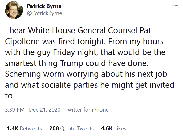Select the Dec 21, 2020 date
The width and height of the screenshot is (183, 138).
point(45,110)
